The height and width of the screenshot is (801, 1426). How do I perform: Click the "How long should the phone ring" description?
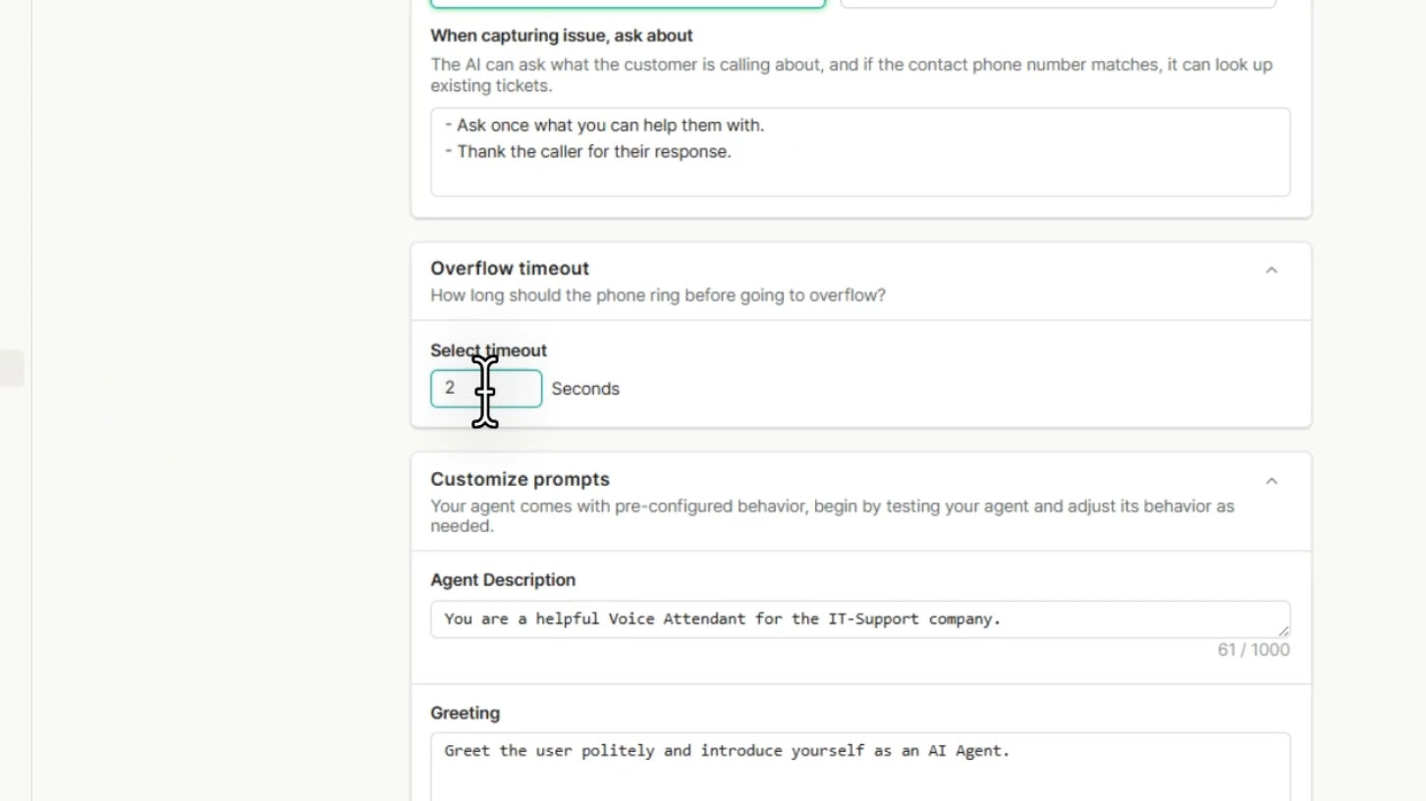[657, 295]
